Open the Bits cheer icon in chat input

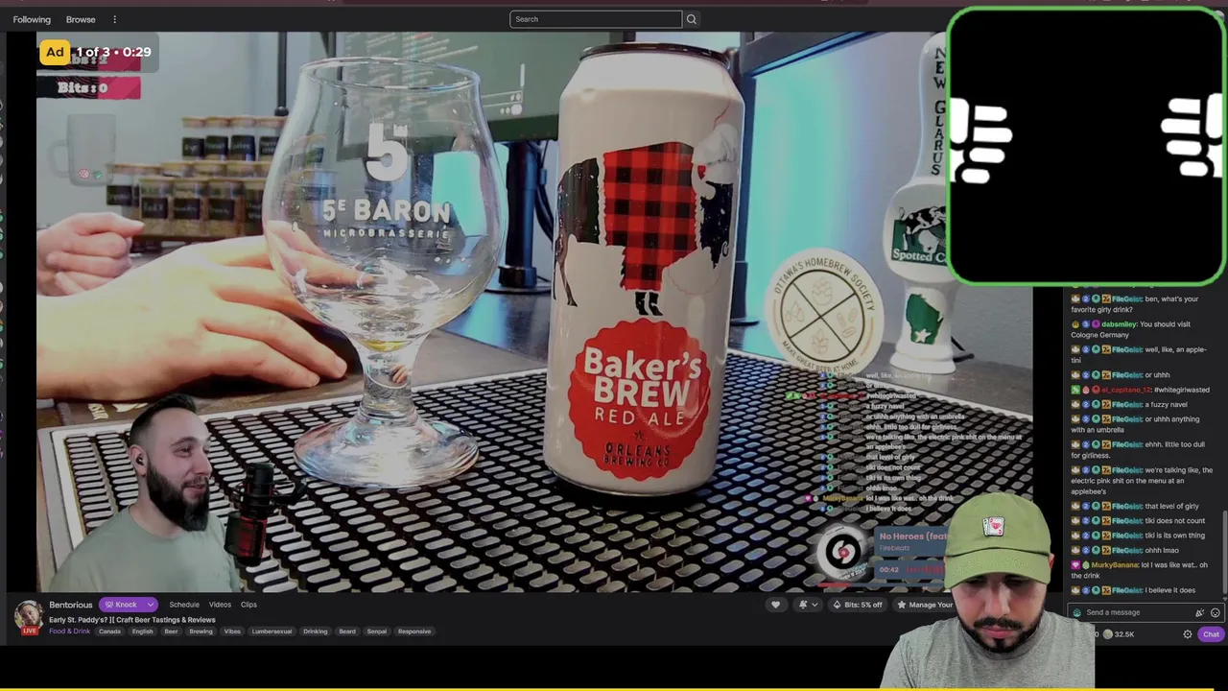tap(1199, 612)
